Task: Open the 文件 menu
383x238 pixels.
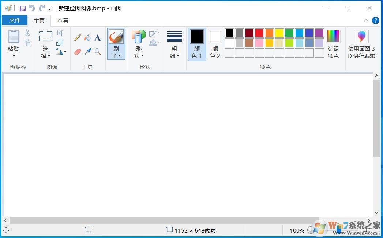Action: [15, 20]
